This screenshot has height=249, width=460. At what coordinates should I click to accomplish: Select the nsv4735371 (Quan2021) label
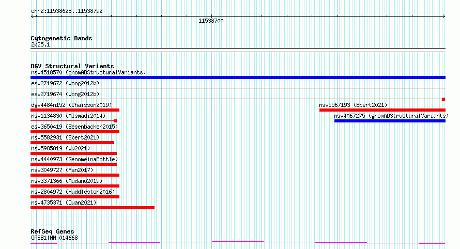pos(64,203)
